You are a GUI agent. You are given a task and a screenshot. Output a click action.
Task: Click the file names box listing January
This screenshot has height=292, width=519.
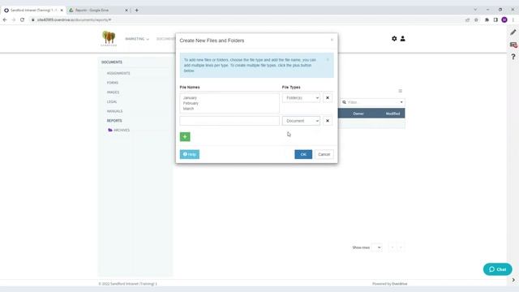click(x=229, y=103)
